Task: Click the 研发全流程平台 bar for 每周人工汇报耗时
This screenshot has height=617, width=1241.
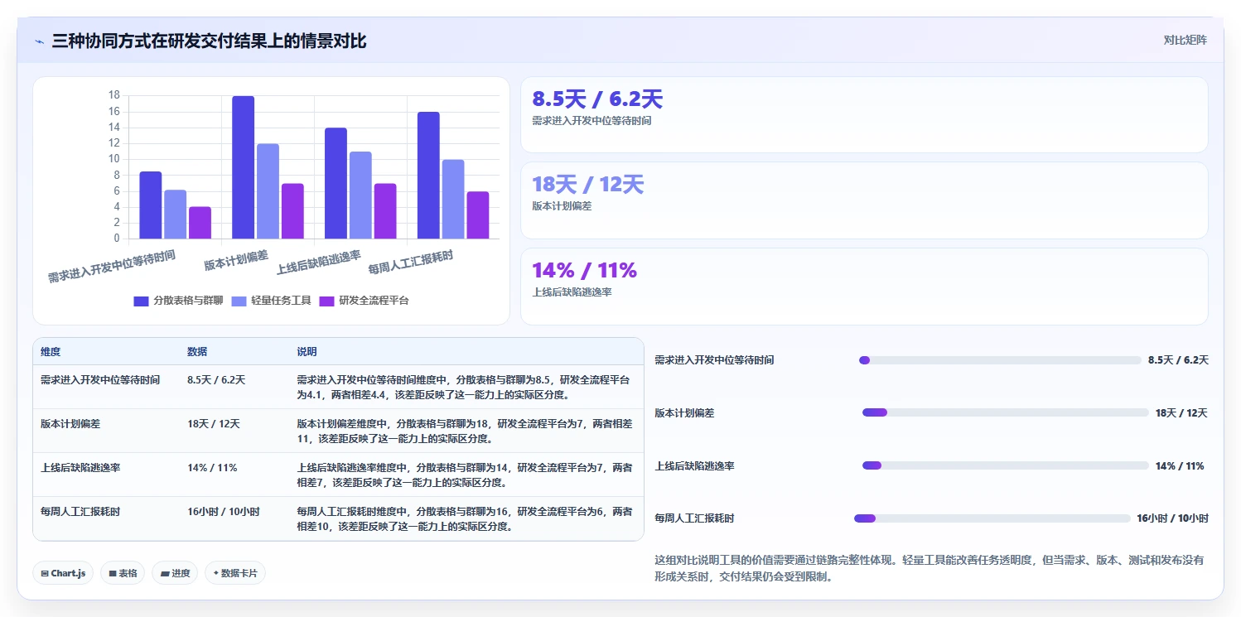Action: coord(478,215)
